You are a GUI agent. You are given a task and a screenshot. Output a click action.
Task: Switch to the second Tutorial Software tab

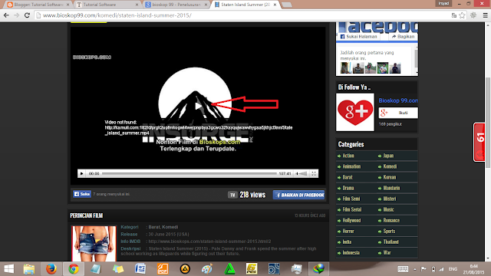tap(107, 5)
